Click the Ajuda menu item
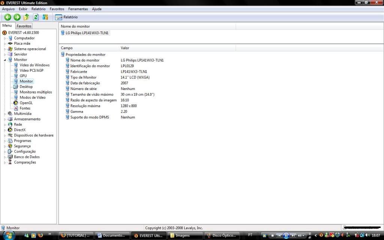The image size is (384, 240). (97, 9)
